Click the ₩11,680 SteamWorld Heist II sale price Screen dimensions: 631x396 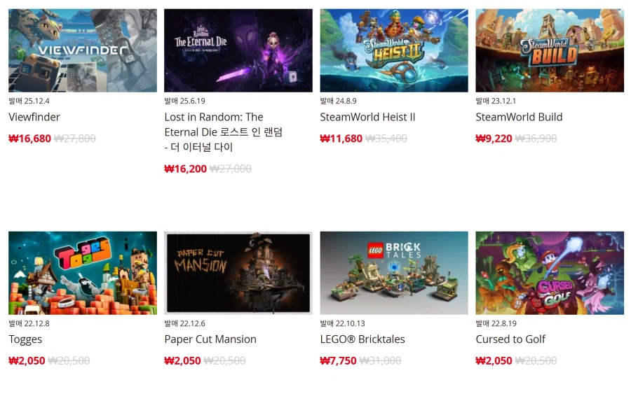tap(341, 139)
